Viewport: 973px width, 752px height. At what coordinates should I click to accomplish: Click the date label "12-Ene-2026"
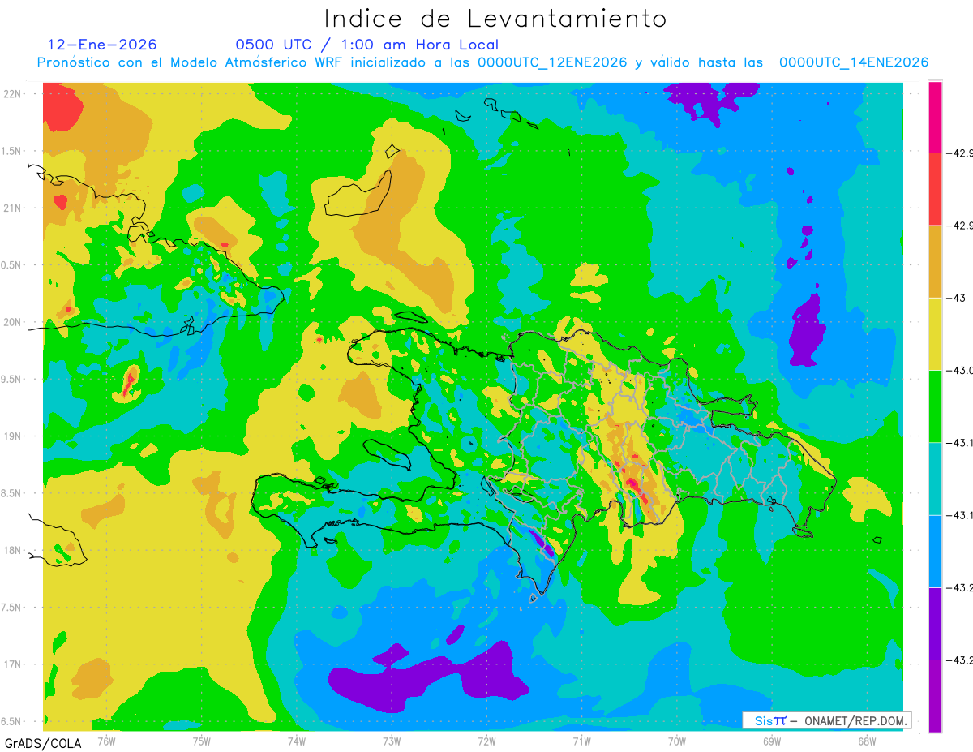102,45
